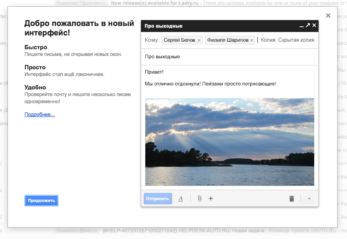
Task: Attach a file using the paperclip icon
Action: pyautogui.click(x=199, y=198)
